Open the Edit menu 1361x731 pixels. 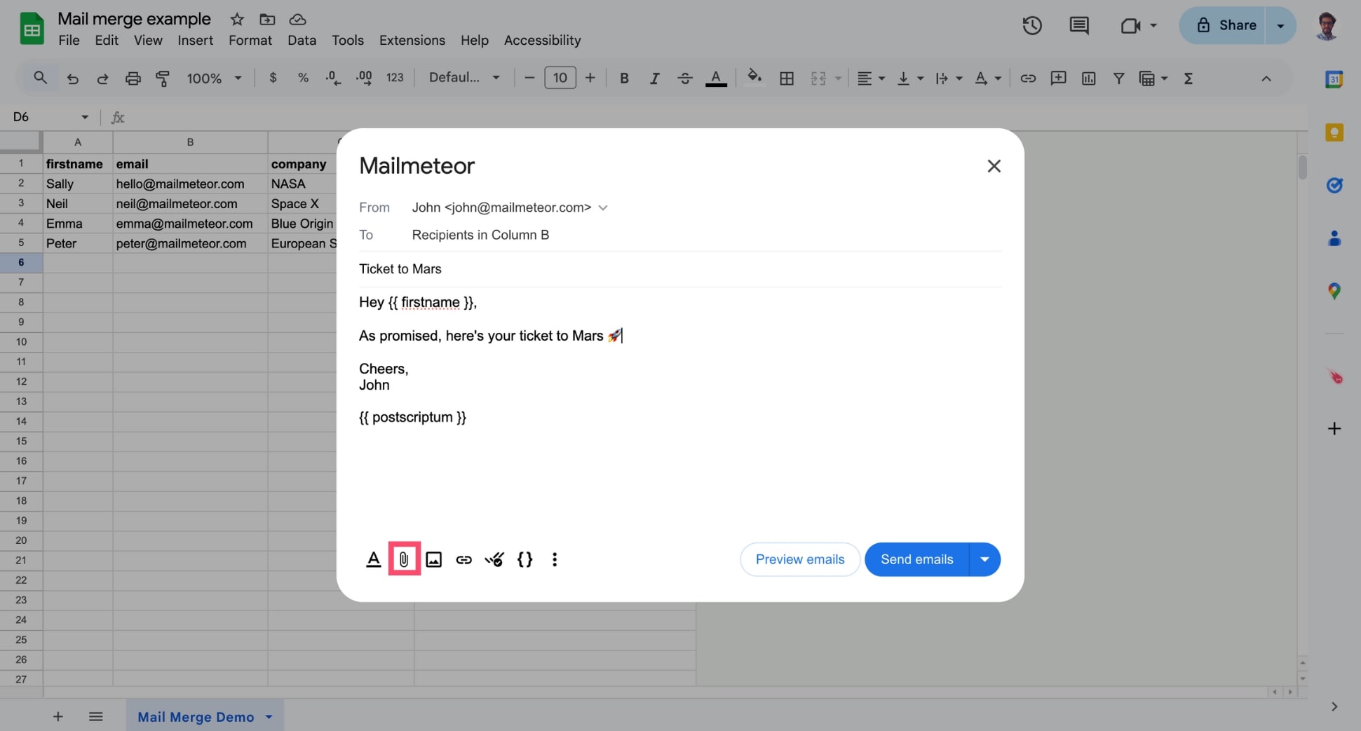click(107, 41)
